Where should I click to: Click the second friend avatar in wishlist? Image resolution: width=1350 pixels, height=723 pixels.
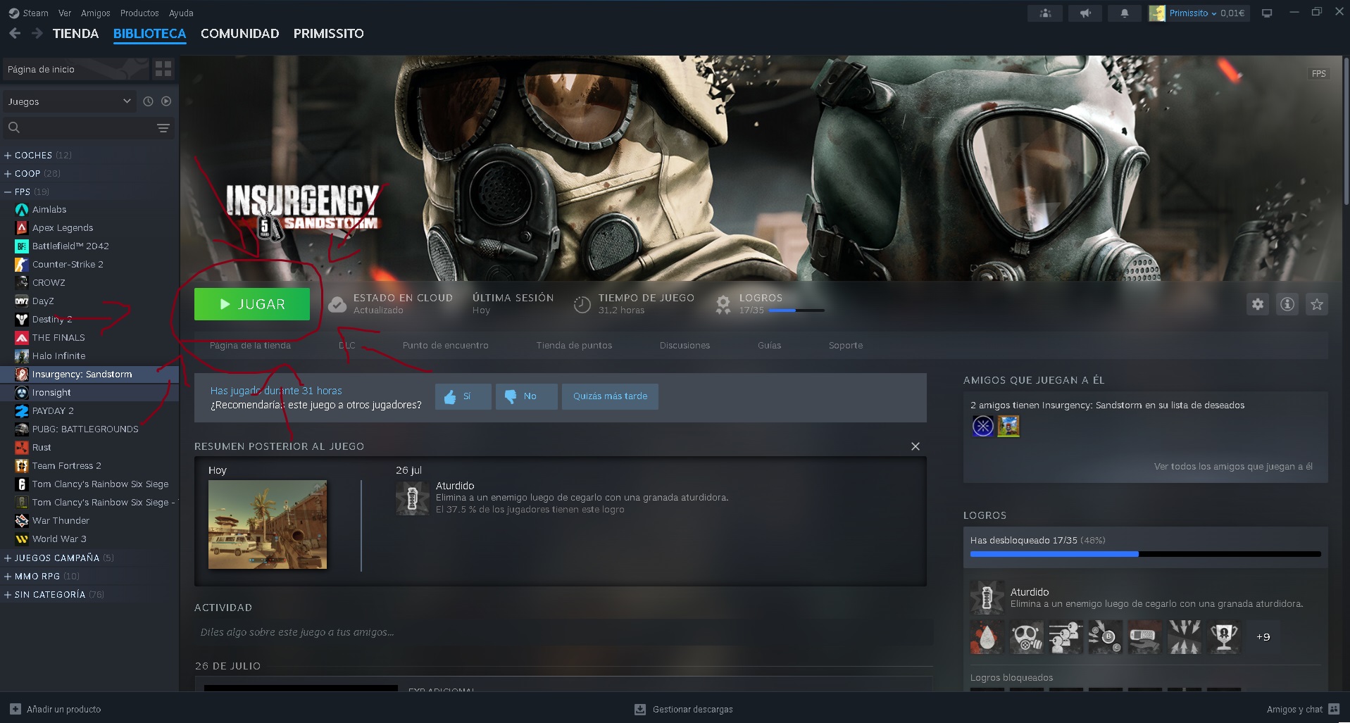click(1008, 426)
